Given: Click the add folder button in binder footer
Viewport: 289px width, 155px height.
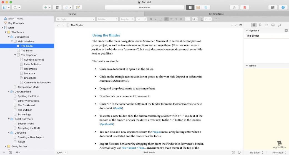Looking at the screenshot, I should coord(10,153).
